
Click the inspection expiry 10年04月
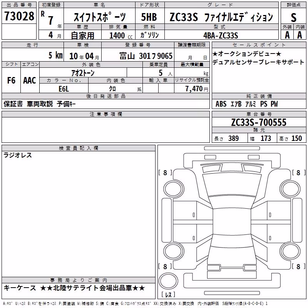[84, 56]
